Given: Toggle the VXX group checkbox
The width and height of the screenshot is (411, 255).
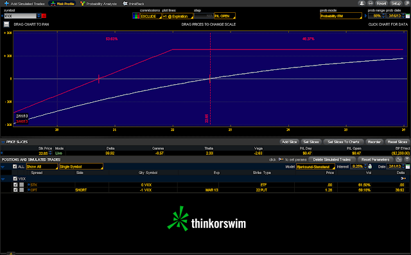Looking at the screenshot, I should 15,179.
